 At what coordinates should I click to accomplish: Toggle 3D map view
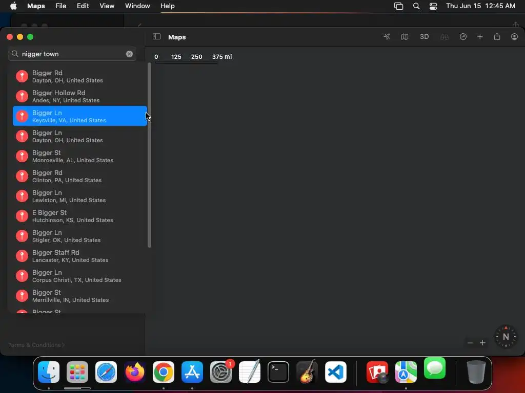click(x=424, y=37)
